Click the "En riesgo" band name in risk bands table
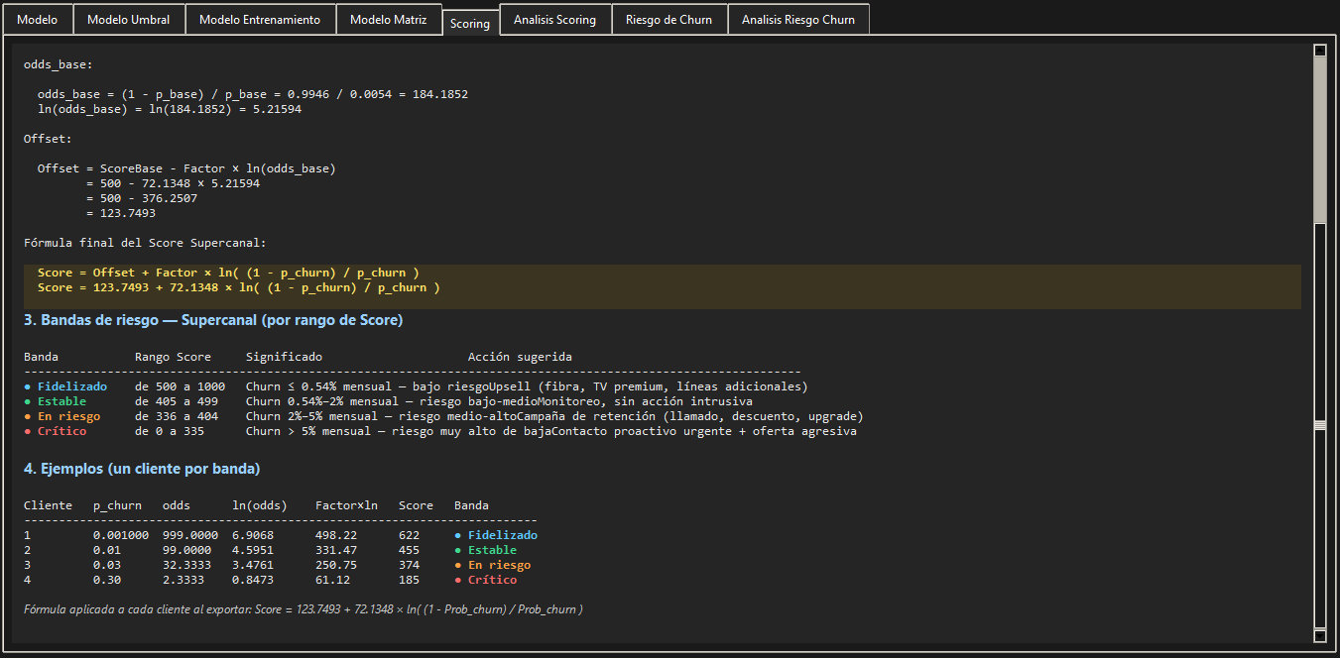This screenshot has height=658, width=1340. [68, 416]
